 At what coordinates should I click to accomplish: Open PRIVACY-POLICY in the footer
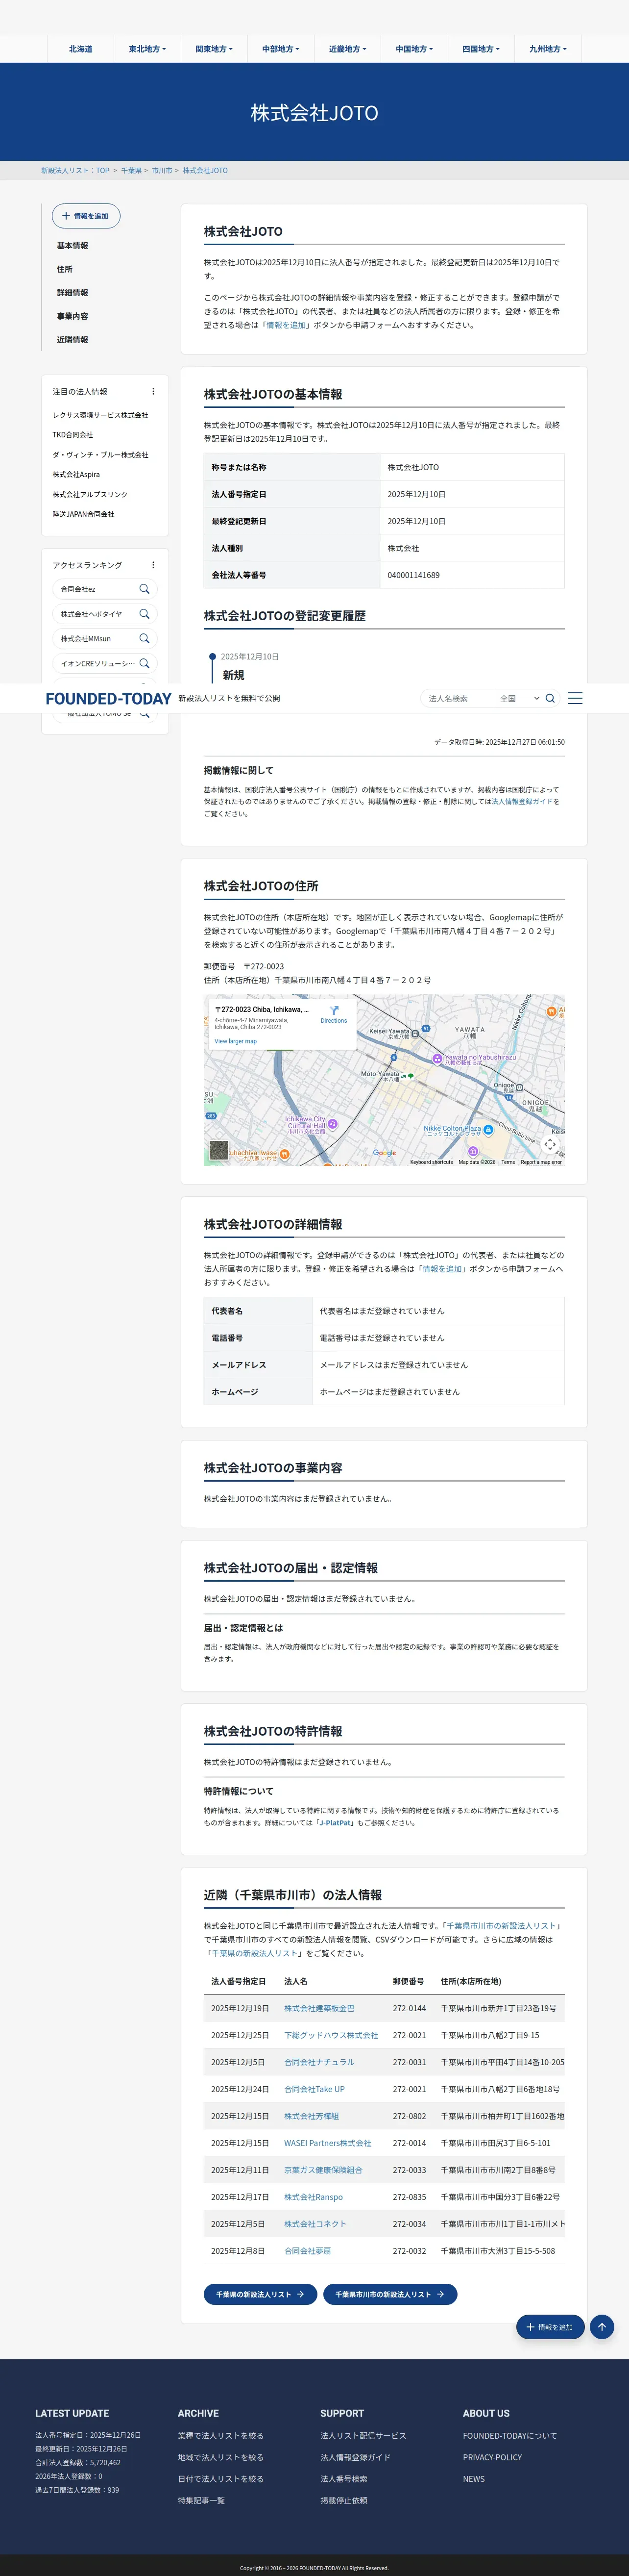click(492, 2457)
